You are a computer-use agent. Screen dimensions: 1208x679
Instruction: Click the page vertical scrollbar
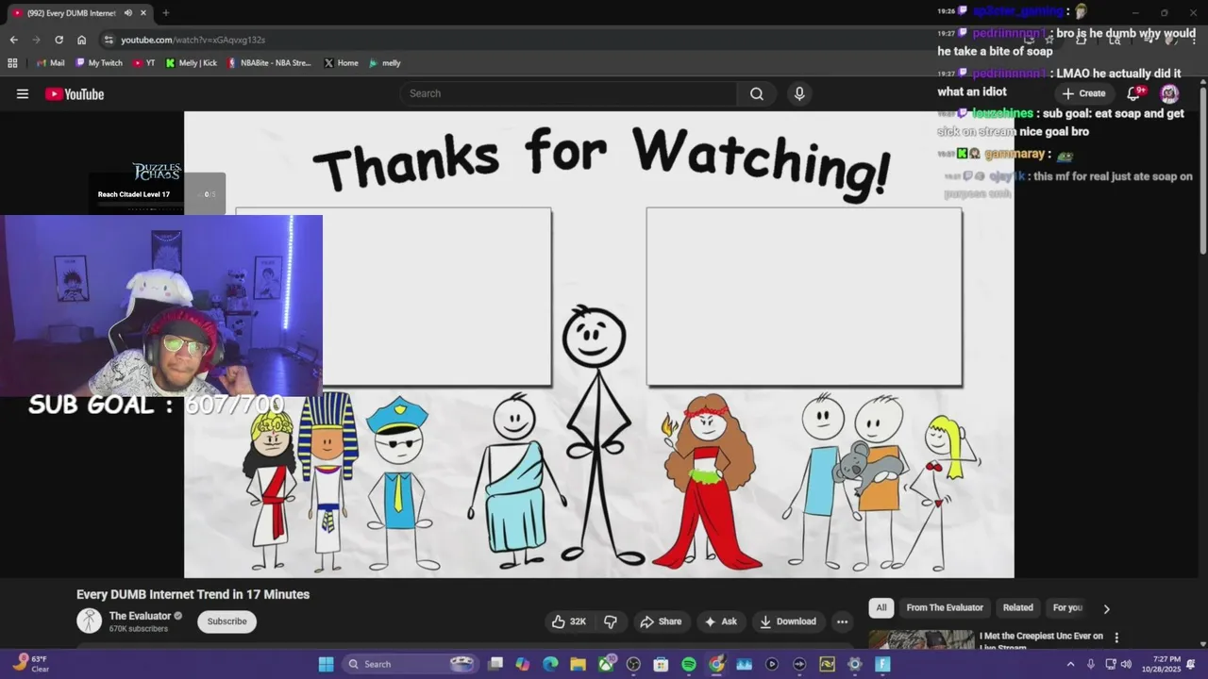tap(1203, 170)
